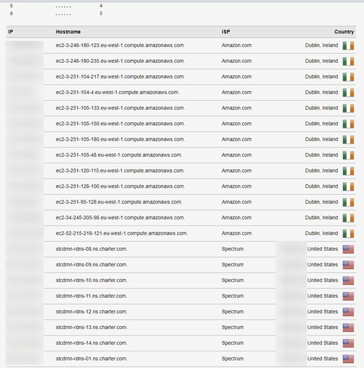Select hostname stcdmn-rdns-13.ns.charter.com.
Image resolution: width=364 pixels, height=368 pixels.
click(x=92, y=328)
